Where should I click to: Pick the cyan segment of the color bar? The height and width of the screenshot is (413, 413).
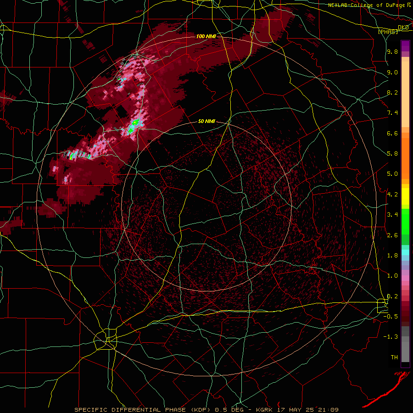pos(405,252)
